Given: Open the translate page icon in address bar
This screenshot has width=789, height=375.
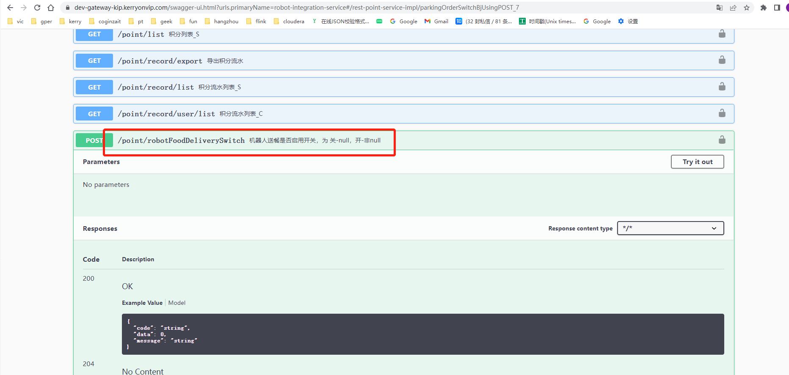Looking at the screenshot, I should [x=719, y=8].
